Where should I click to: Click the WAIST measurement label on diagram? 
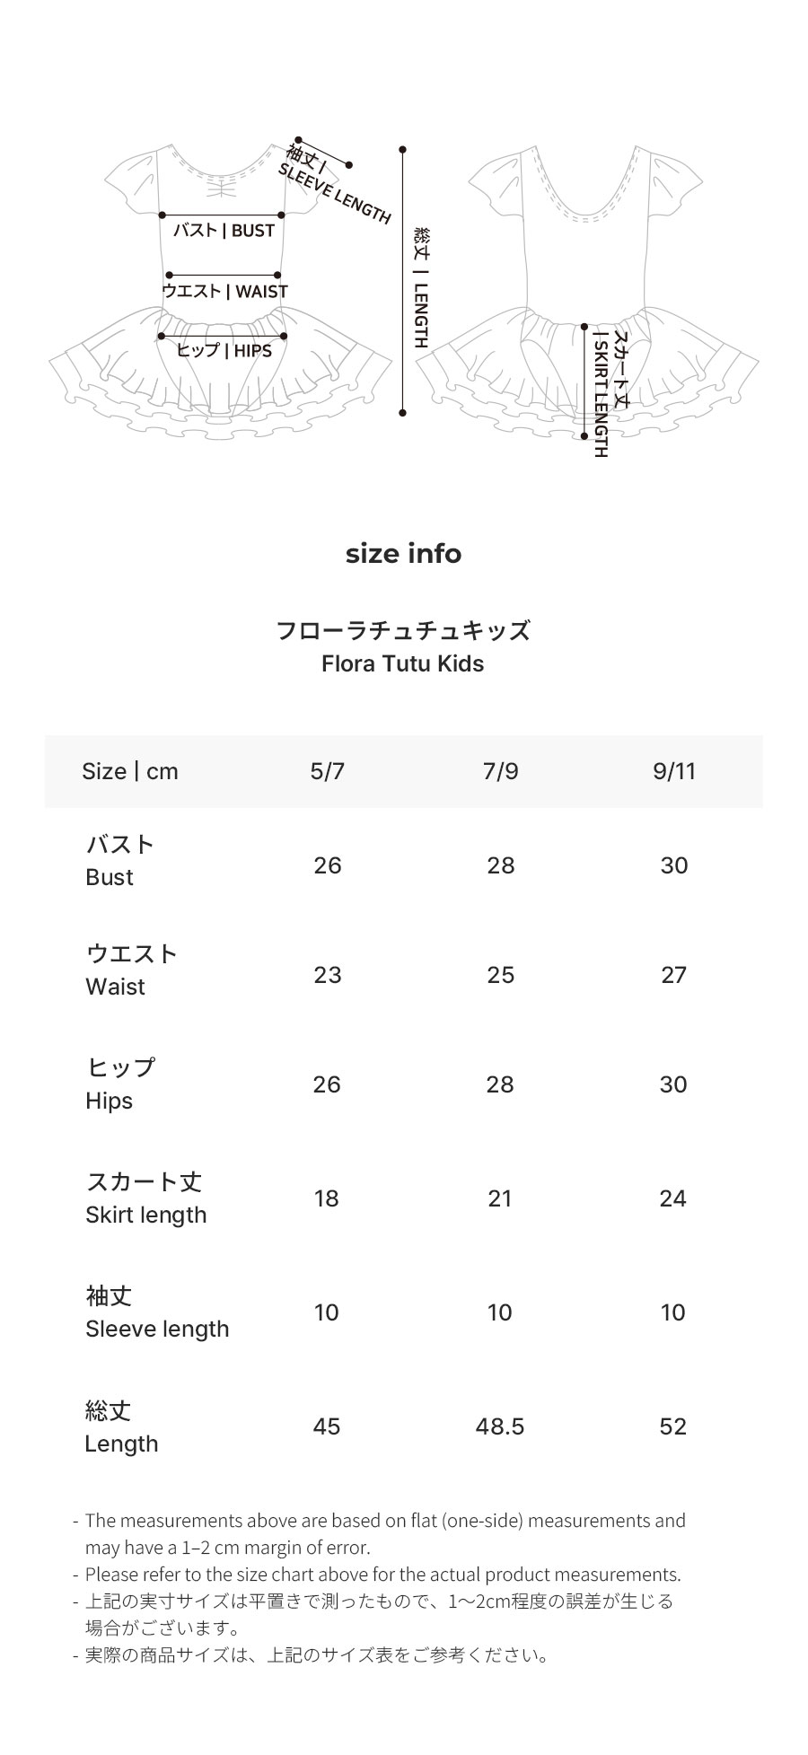click(225, 291)
